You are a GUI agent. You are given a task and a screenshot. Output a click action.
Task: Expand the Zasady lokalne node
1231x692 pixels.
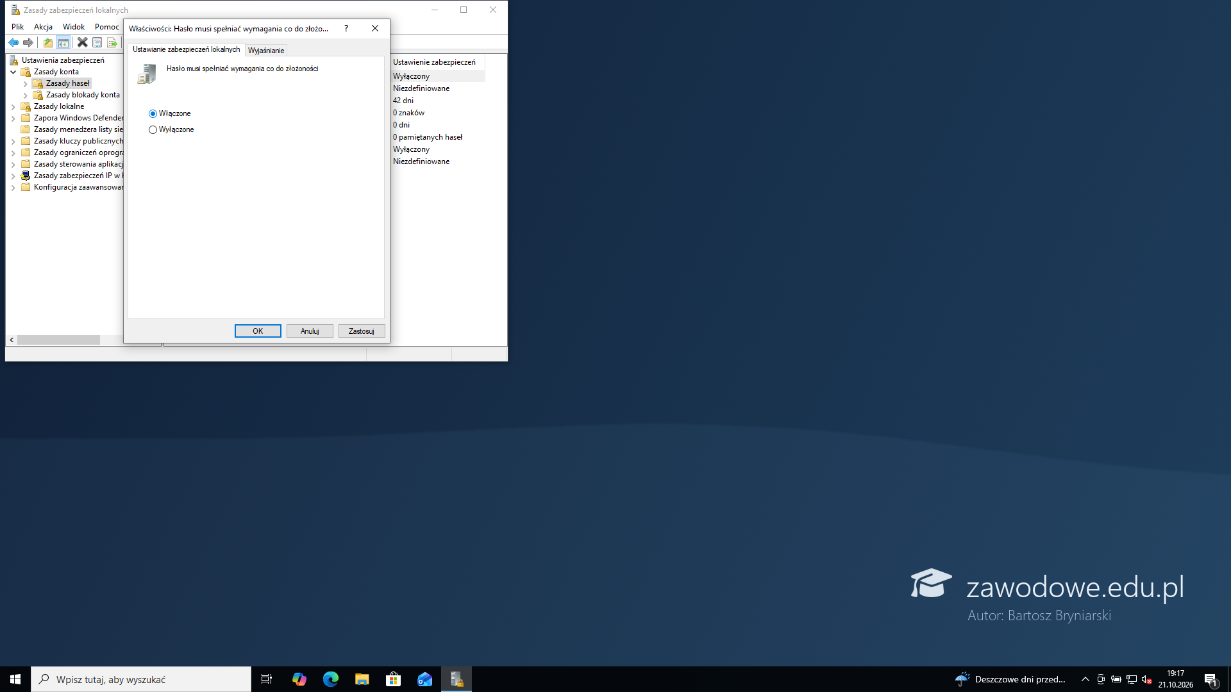coord(13,106)
